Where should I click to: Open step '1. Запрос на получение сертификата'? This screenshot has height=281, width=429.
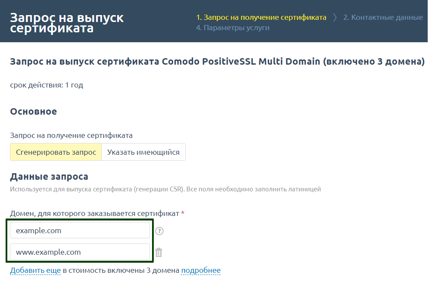tap(261, 17)
